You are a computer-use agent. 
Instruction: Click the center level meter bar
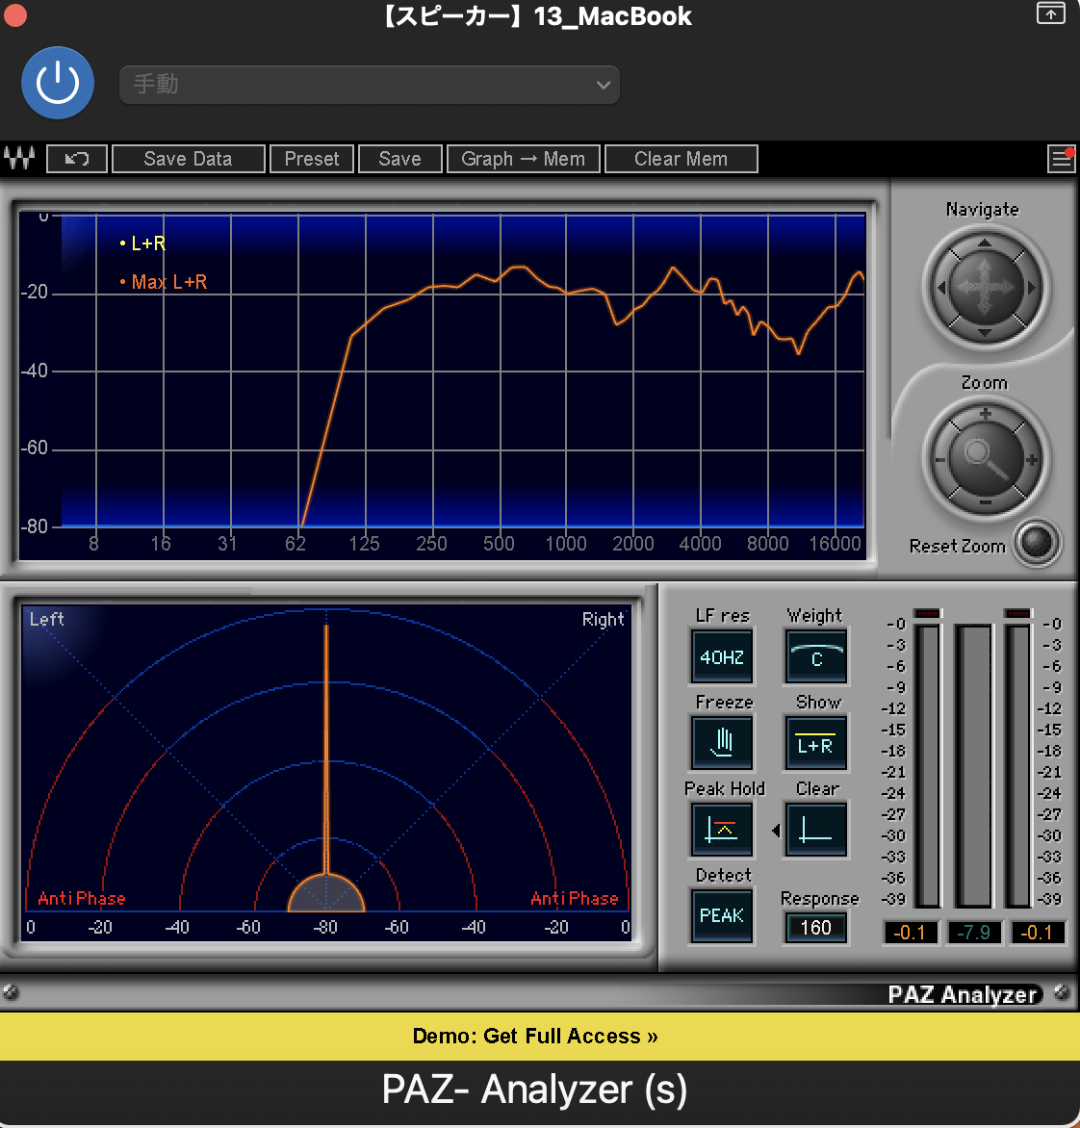click(973, 765)
